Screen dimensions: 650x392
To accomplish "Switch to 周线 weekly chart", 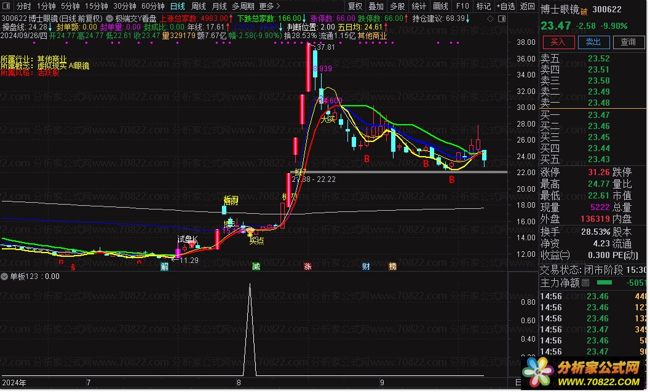I will (199, 6).
